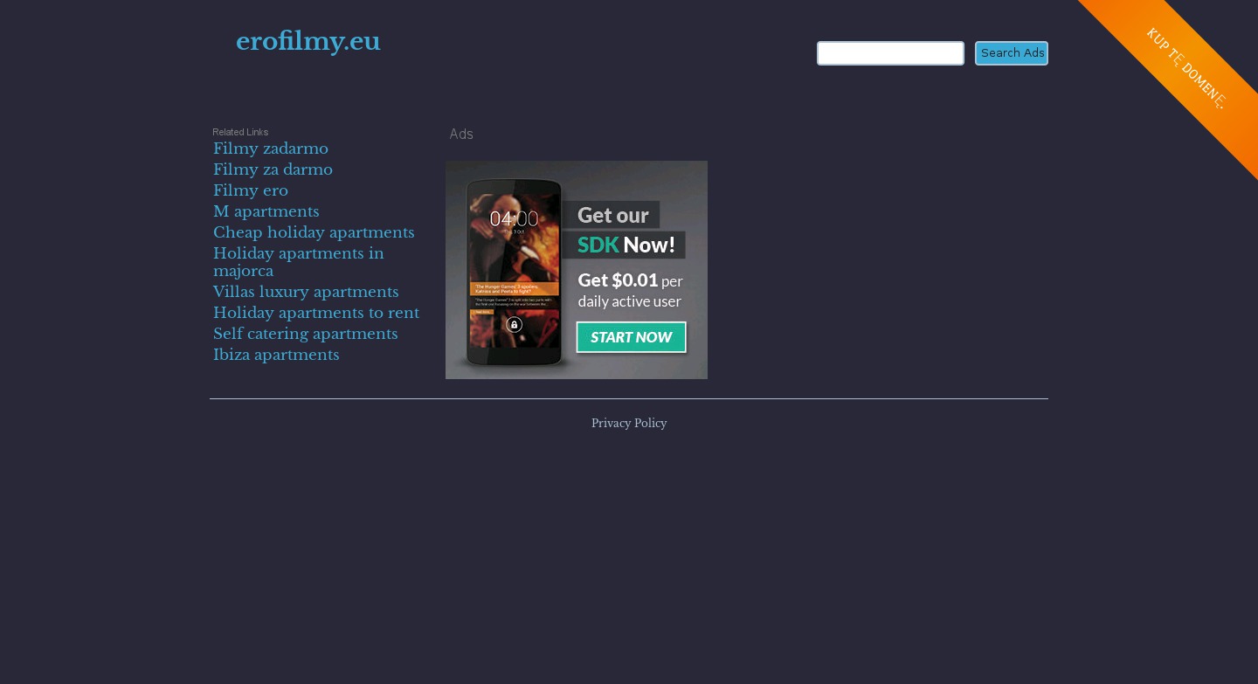This screenshot has width=1258, height=684.
Task: Go to the M apartments link
Action: [x=266, y=211]
